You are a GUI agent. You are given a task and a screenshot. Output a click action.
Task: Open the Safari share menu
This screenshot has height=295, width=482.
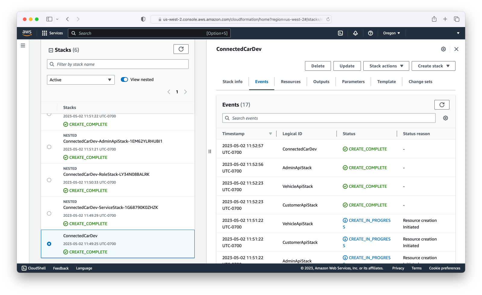(434, 19)
